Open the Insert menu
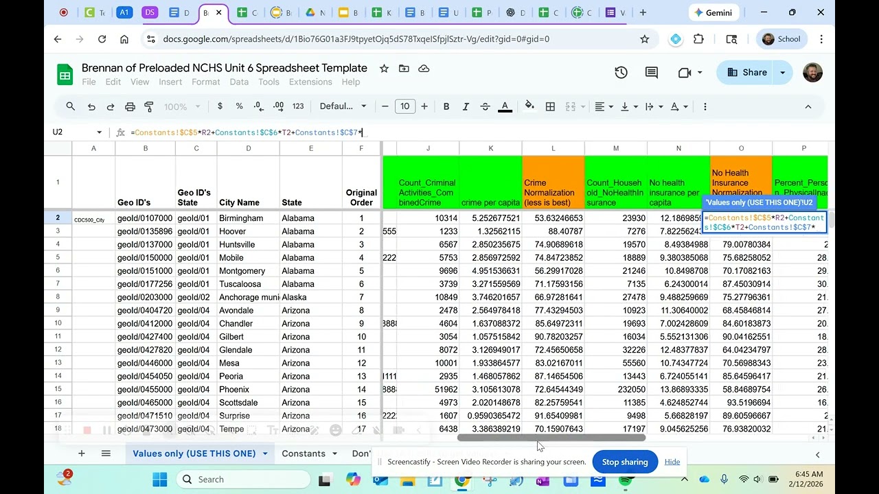Screen dimensions: 879x494 click(x=170, y=82)
